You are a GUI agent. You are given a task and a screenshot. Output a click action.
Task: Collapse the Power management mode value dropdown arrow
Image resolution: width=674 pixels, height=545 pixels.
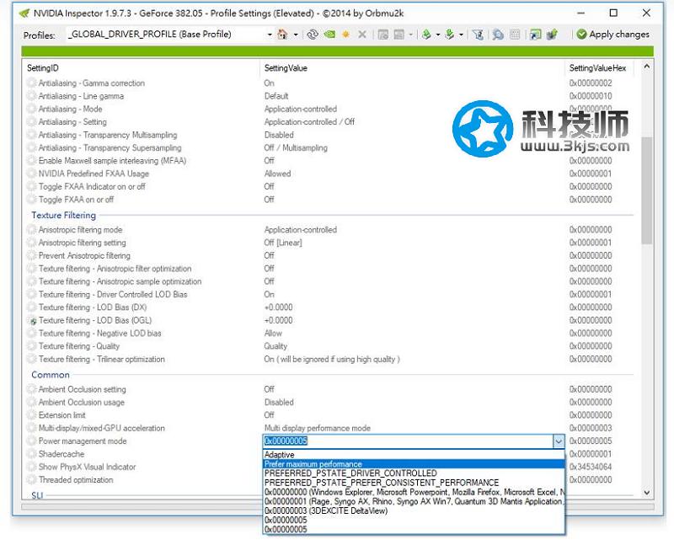559,441
